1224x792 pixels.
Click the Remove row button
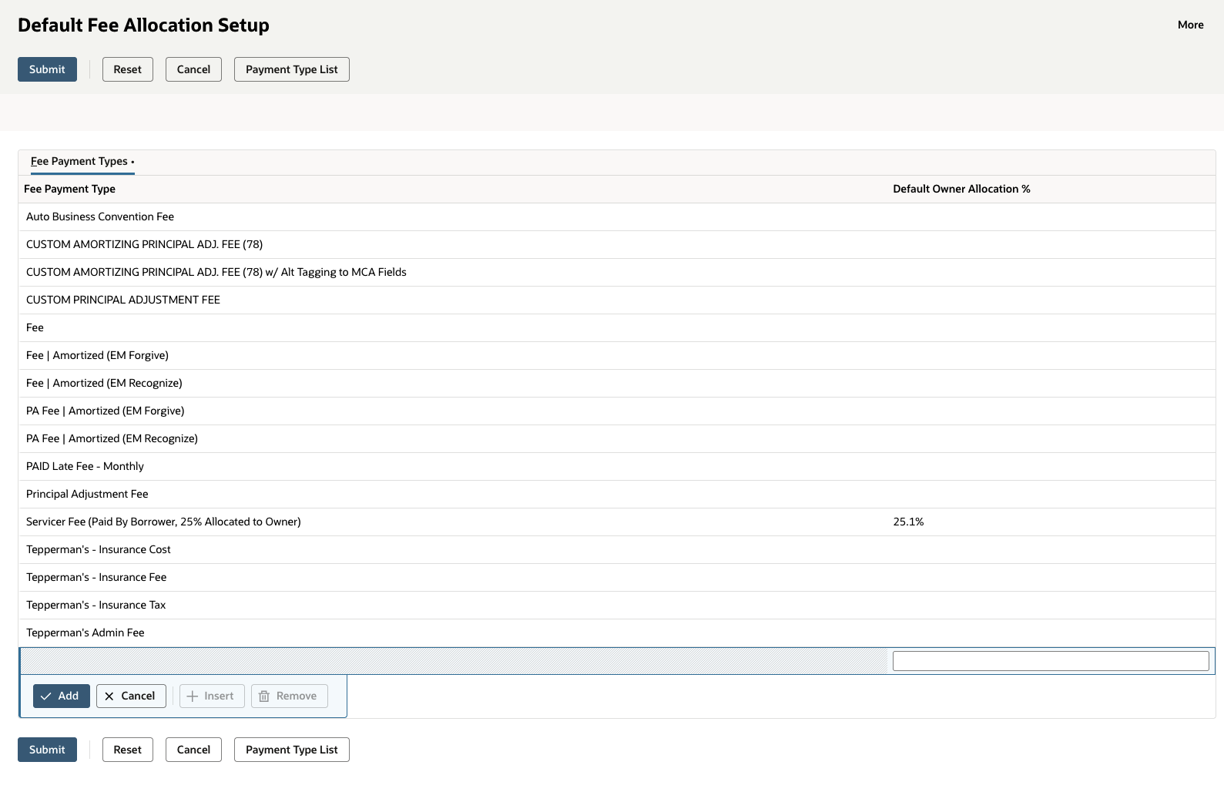point(290,696)
